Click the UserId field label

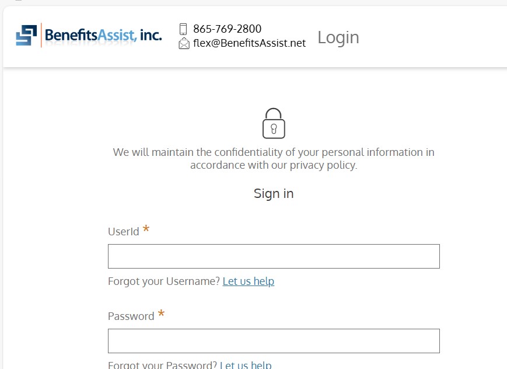[124, 232]
